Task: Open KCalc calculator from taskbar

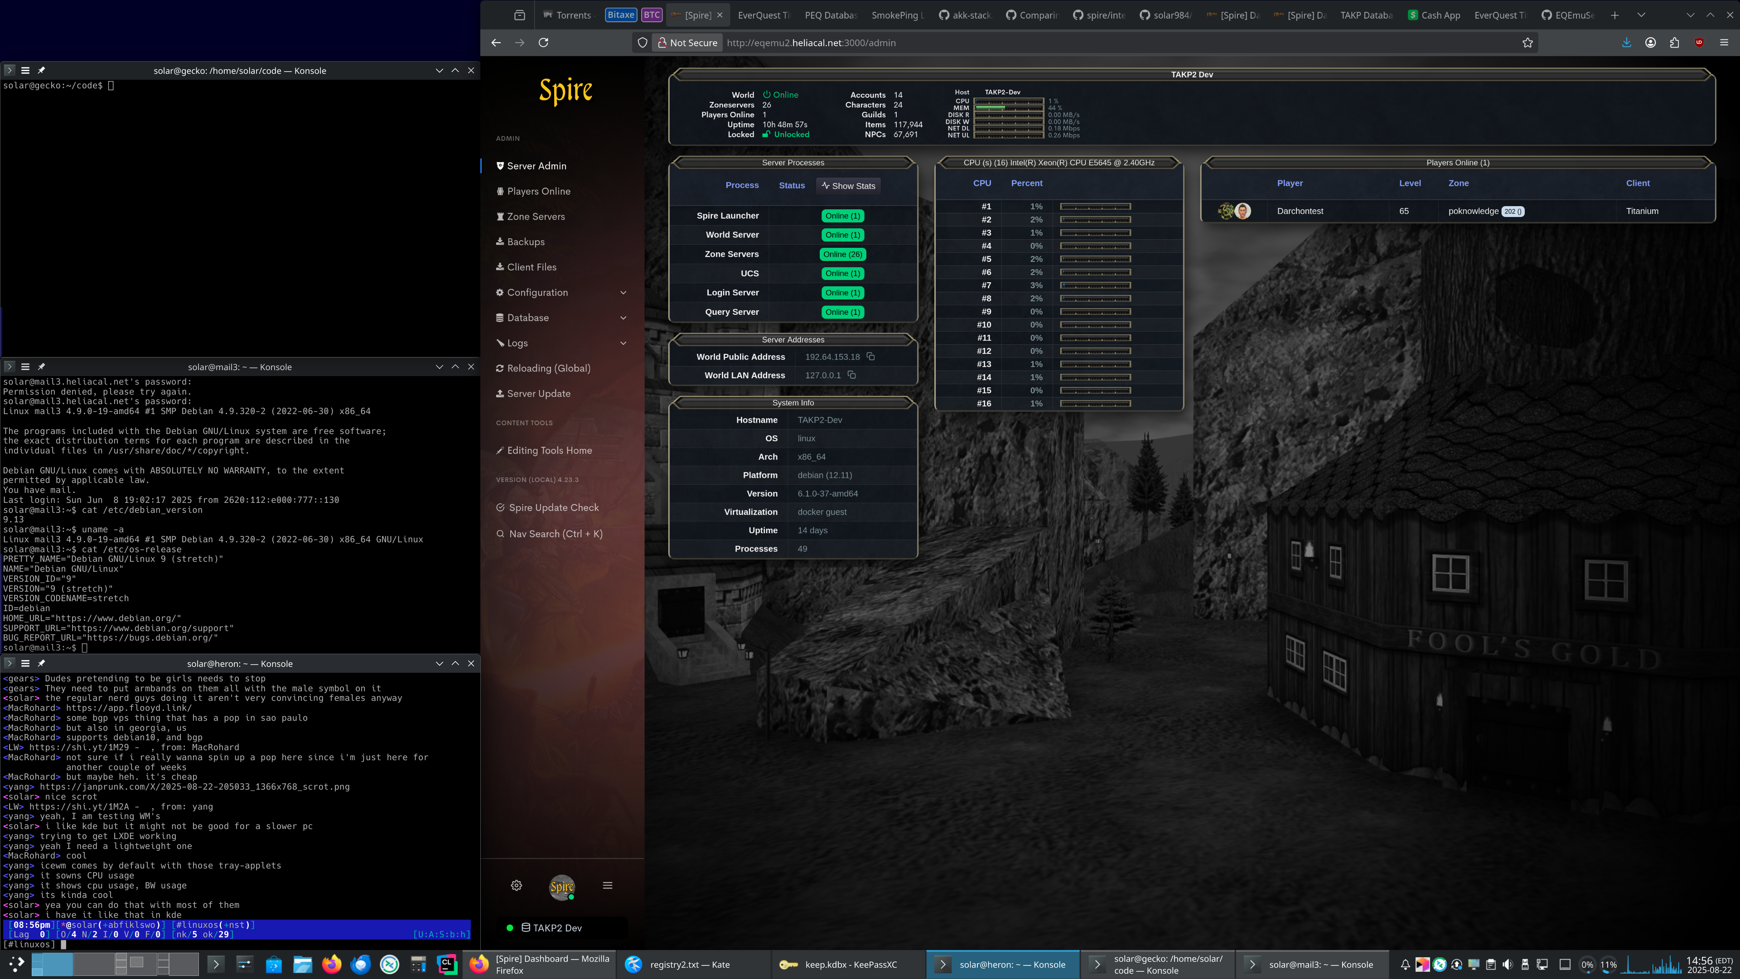Action: [x=418, y=964]
